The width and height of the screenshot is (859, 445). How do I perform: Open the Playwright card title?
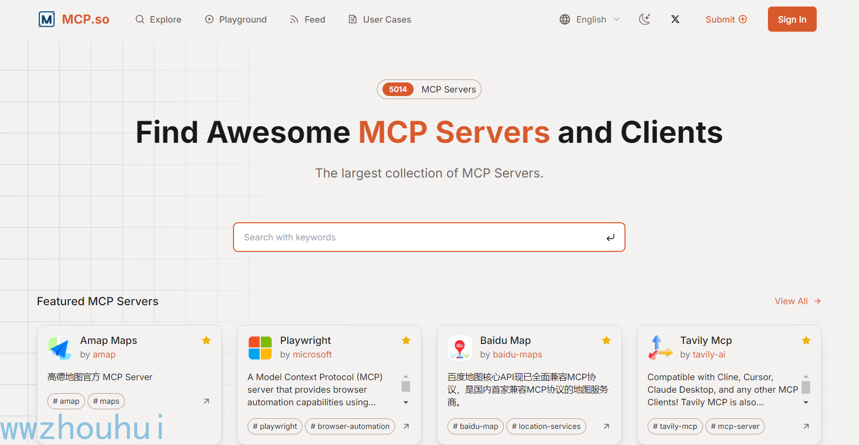pos(305,340)
